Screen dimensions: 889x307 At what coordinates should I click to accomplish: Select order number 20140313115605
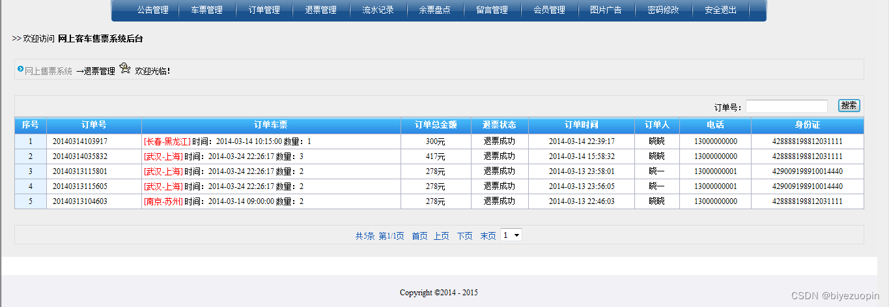pos(80,186)
